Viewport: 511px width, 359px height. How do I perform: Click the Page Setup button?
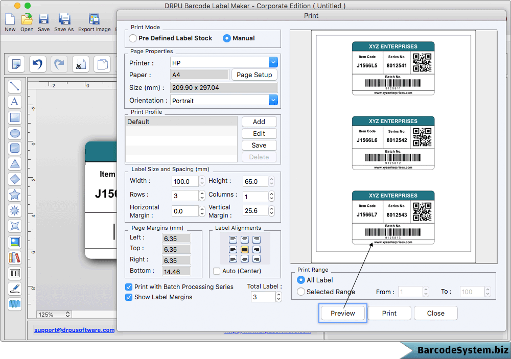(x=254, y=75)
